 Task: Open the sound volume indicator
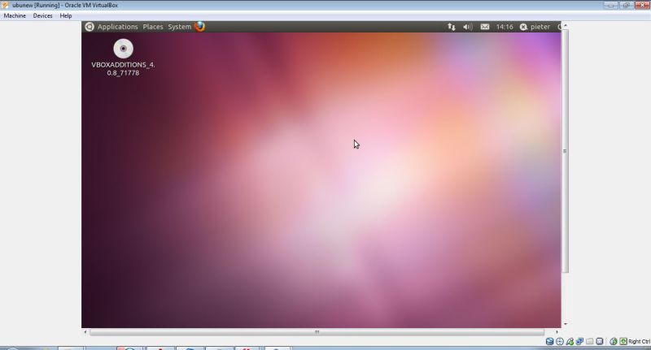click(467, 27)
